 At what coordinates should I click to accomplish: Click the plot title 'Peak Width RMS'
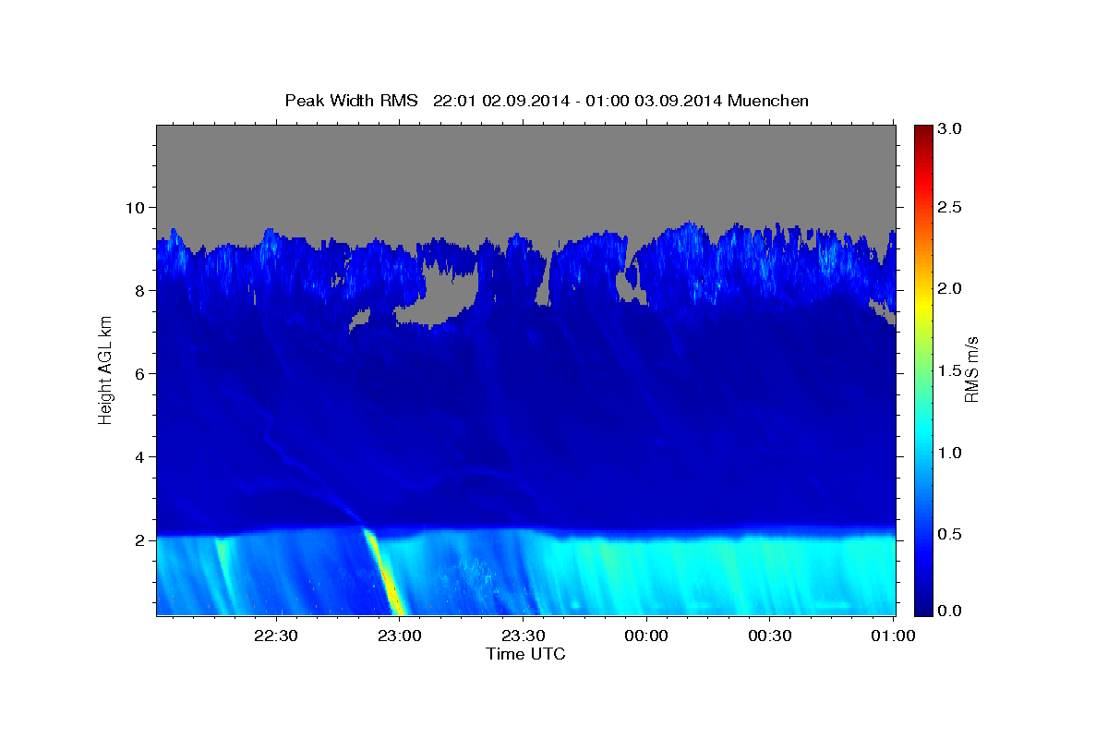tap(352, 101)
